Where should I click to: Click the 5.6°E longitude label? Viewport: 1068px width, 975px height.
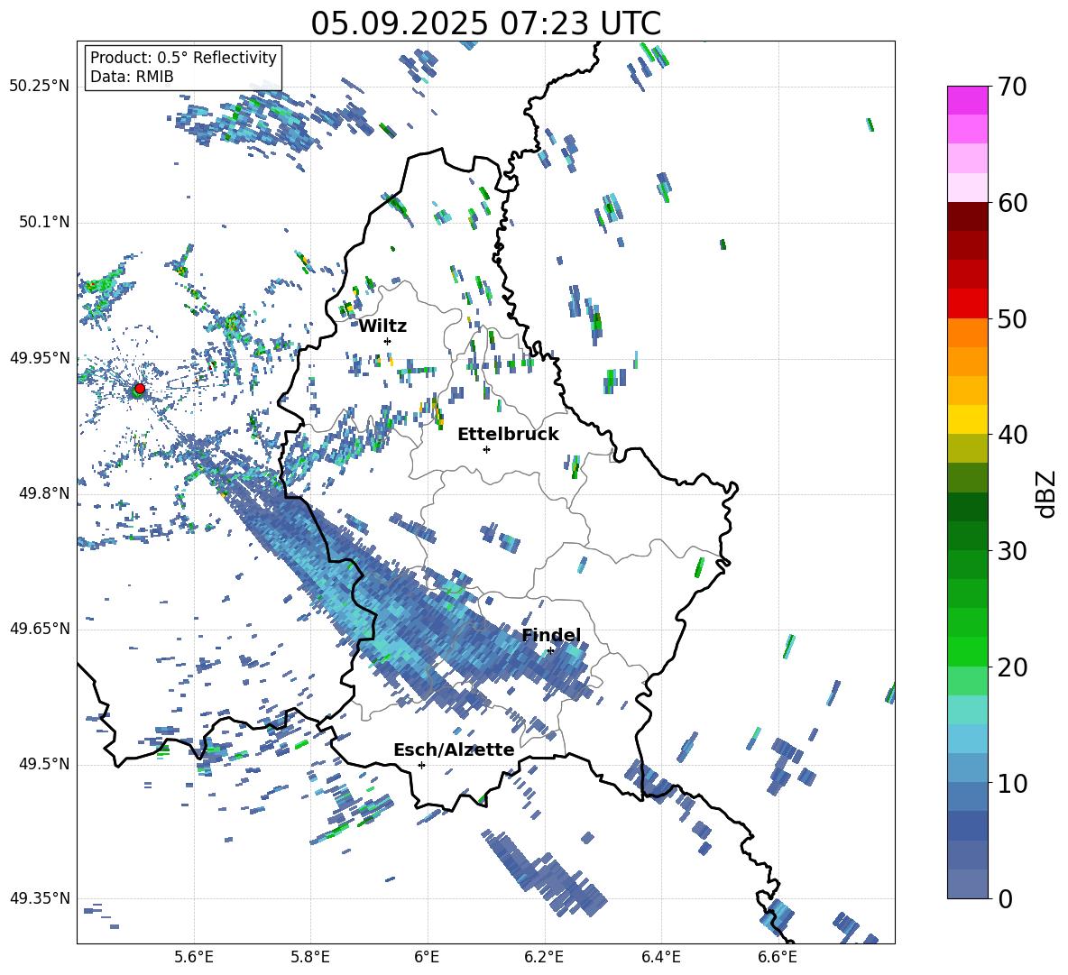193,957
